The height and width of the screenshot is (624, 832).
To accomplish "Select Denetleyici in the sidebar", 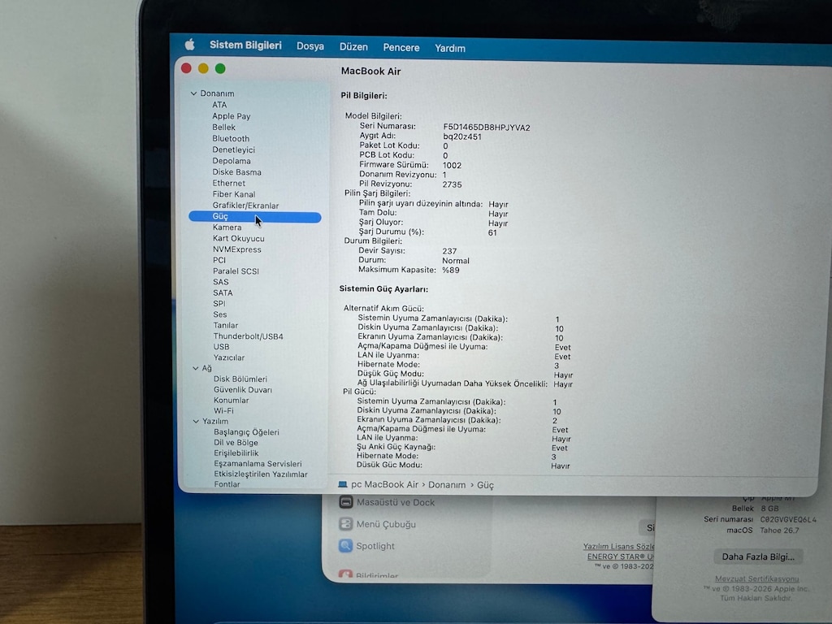I will tap(233, 149).
